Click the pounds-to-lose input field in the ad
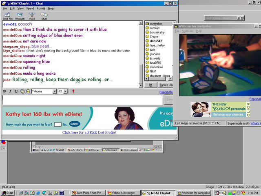The width and height of the screenshot is (261, 196). 58,124
